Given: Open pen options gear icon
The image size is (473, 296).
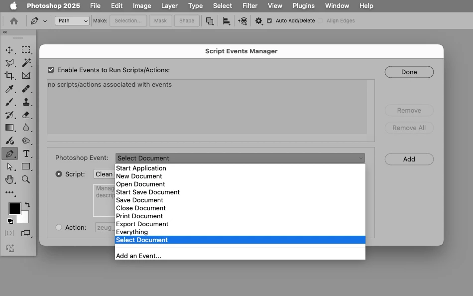Looking at the screenshot, I should pyautogui.click(x=258, y=21).
